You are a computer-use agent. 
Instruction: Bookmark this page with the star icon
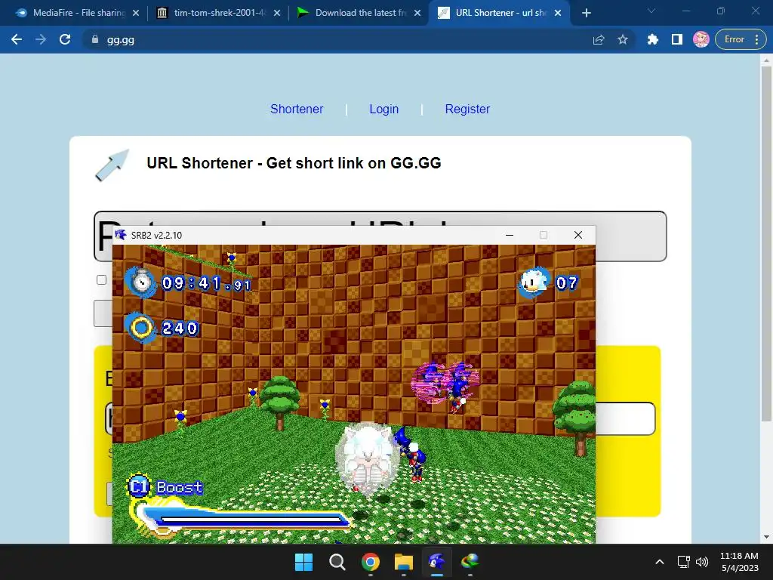(623, 39)
